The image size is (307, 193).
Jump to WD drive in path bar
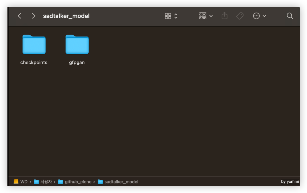[21, 182]
